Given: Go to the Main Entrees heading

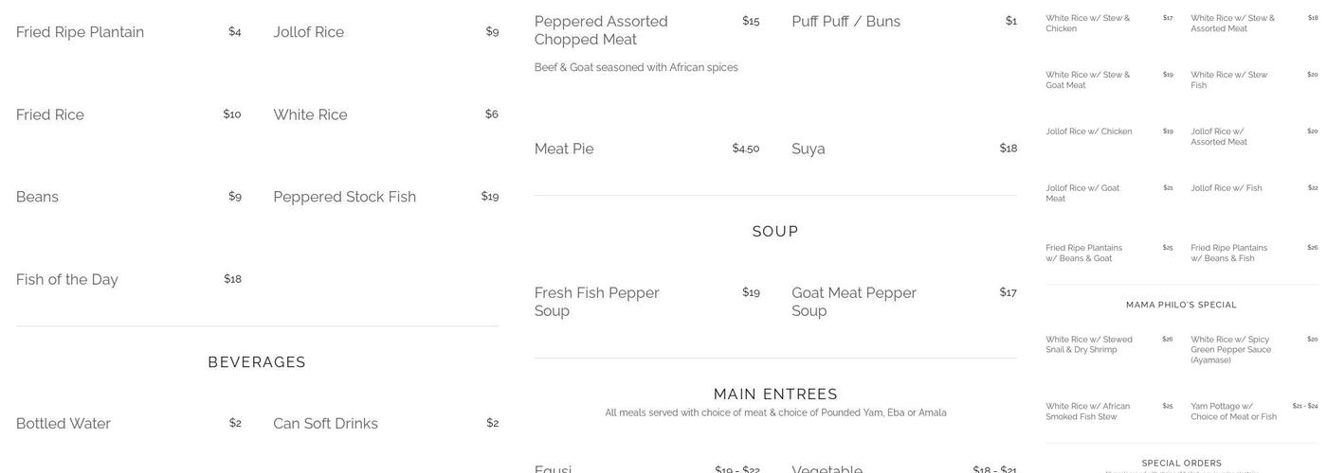Looking at the screenshot, I should [x=775, y=394].
